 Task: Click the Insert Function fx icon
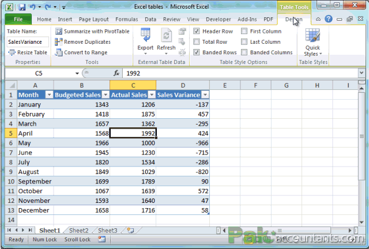pyautogui.click(x=116, y=73)
